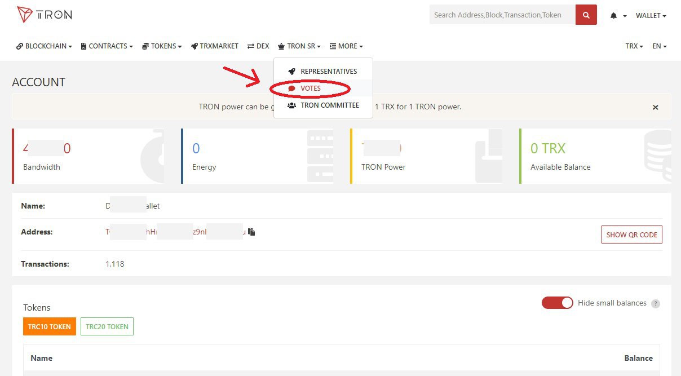Click the TRON Power stat card

(x=426, y=156)
